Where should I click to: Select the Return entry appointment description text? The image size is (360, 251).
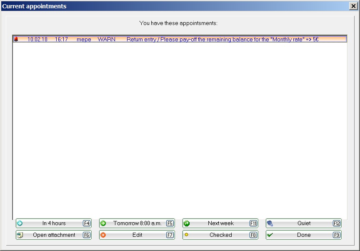click(222, 39)
